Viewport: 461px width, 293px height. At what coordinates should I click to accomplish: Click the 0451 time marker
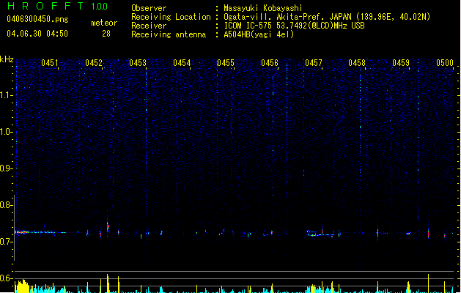coord(50,63)
